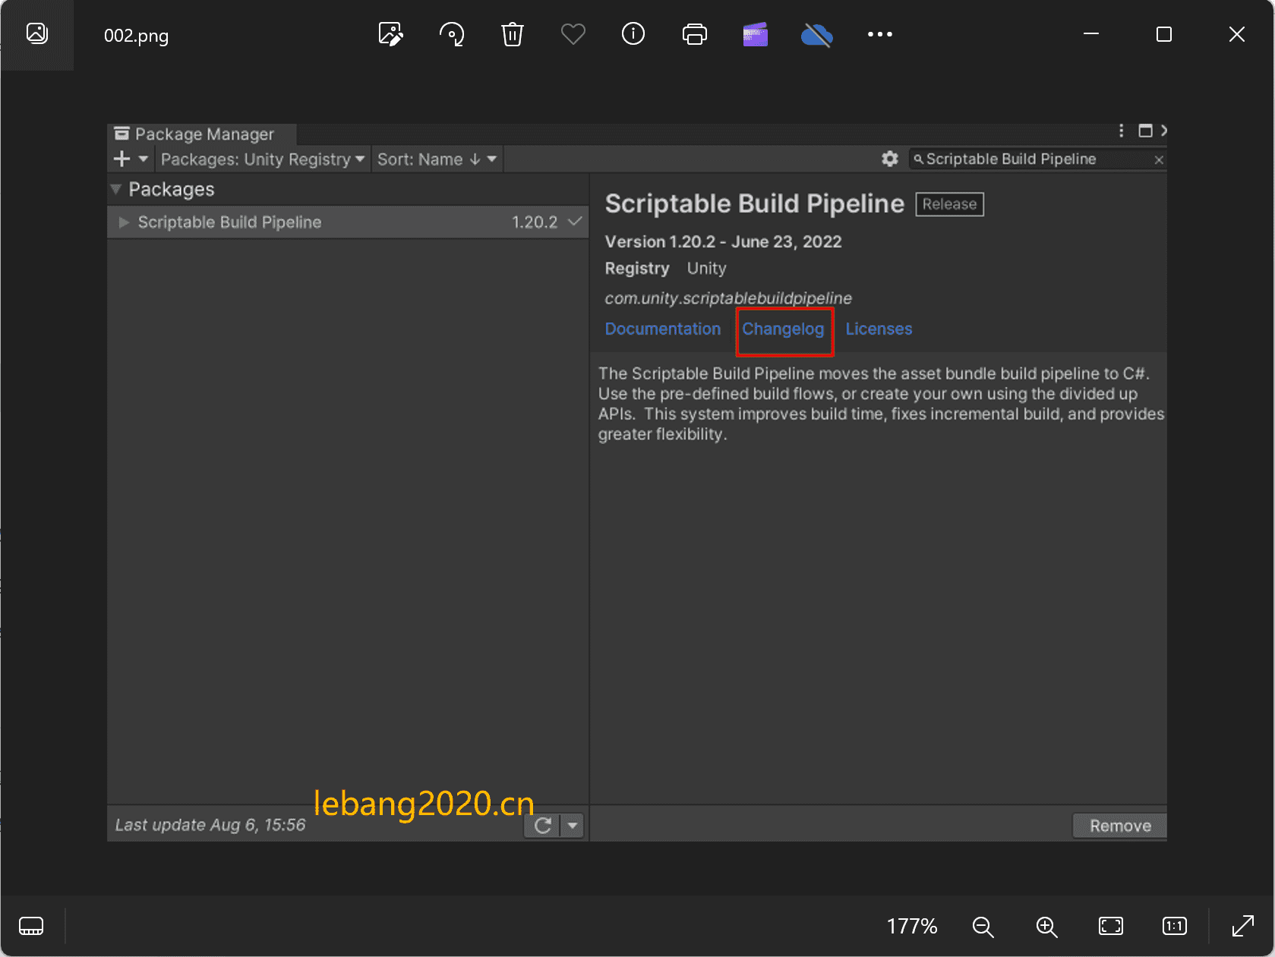Image resolution: width=1275 pixels, height=957 pixels.
Task: Open the Documentation link
Action: (x=662, y=329)
